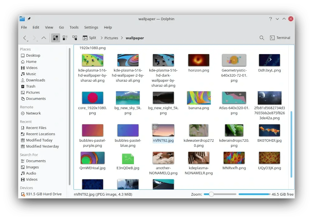
Task: Toggle selection marker on nVlNT92.jpg
Action: [x=155, y=127]
